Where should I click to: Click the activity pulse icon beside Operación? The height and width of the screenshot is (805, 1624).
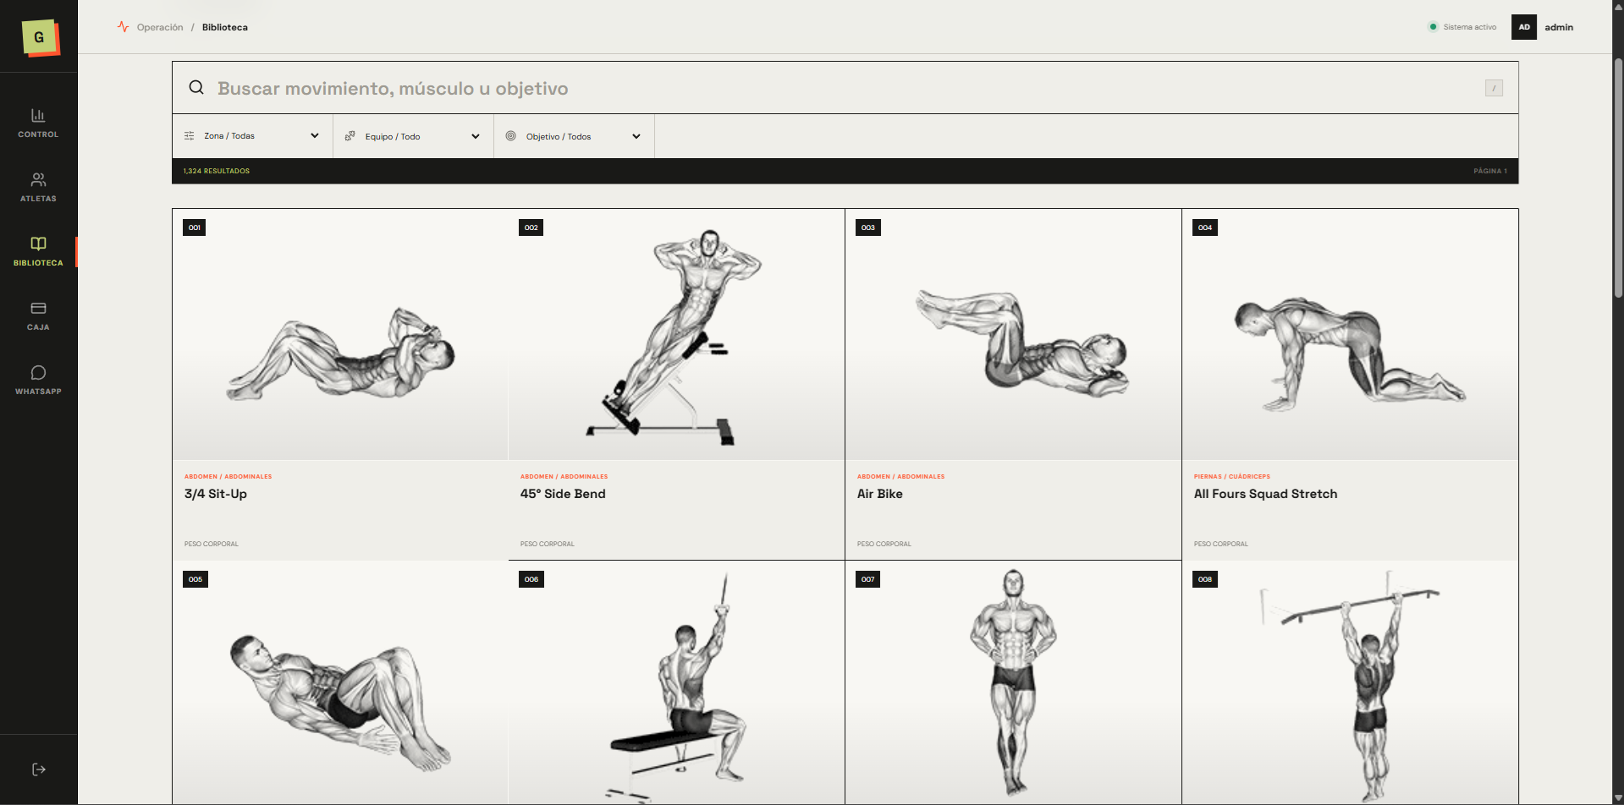pos(124,27)
